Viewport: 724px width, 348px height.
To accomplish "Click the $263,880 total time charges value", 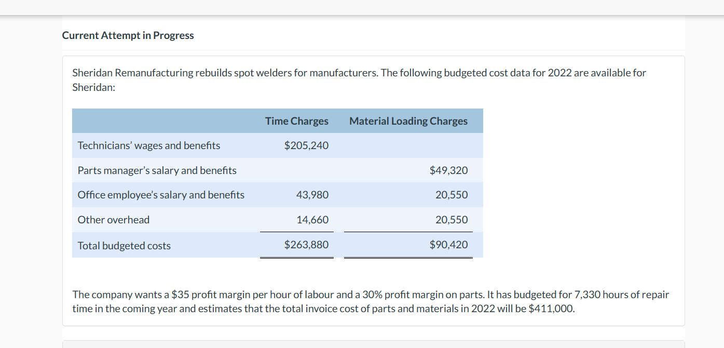I will point(306,244).
